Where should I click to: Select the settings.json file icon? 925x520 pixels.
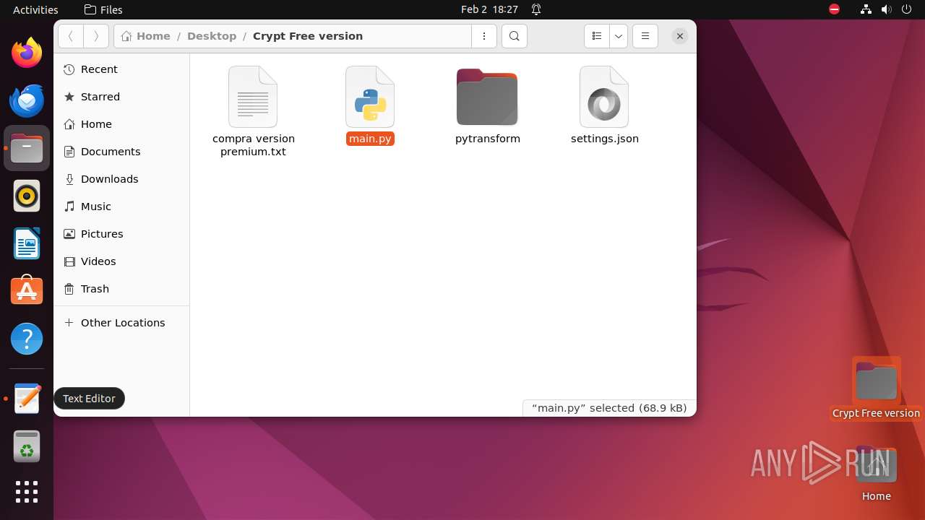coord(604,97)
